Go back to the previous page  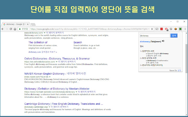pos(3,29)
